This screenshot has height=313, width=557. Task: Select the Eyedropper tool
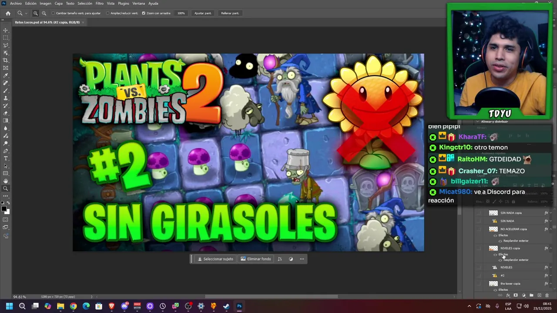[6, 76]
